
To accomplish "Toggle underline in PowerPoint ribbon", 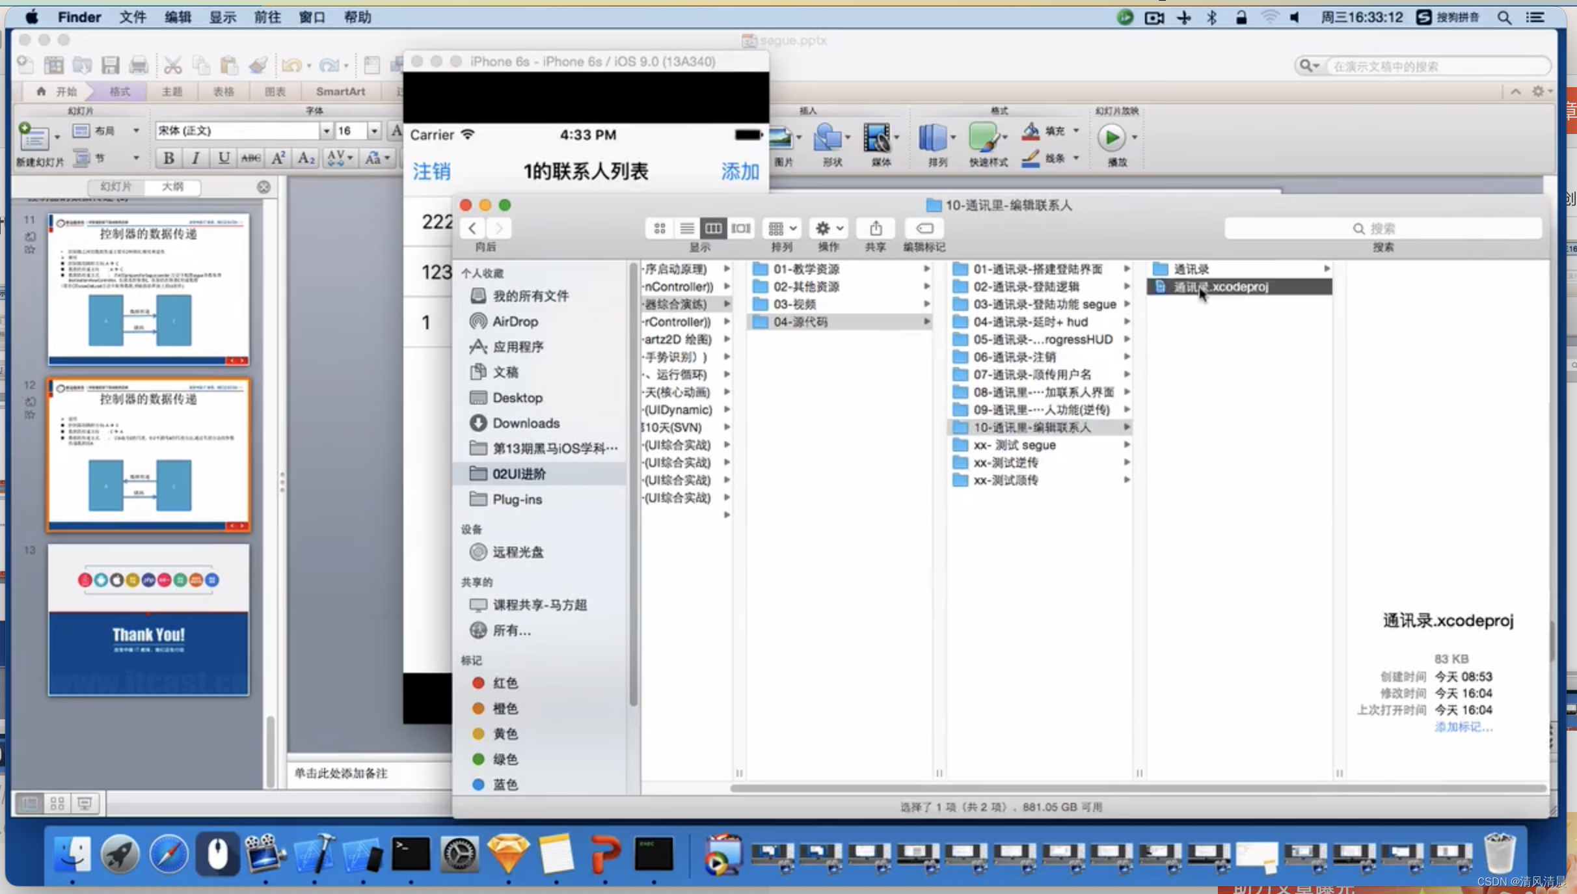I will click(223, 157).
